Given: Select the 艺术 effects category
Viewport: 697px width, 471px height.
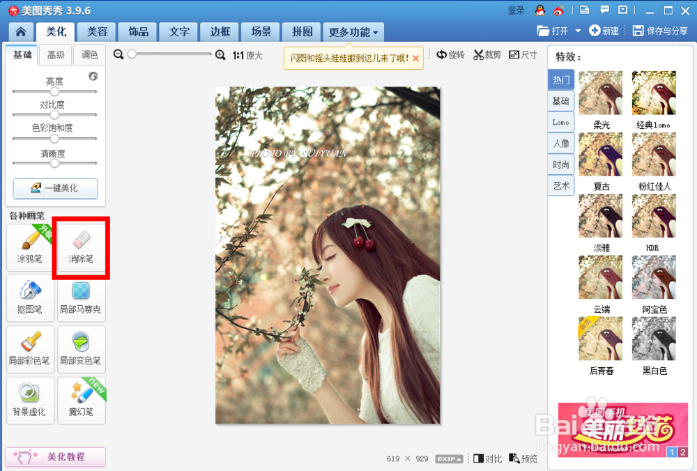Looking at the screenshot, I should 561,185.
